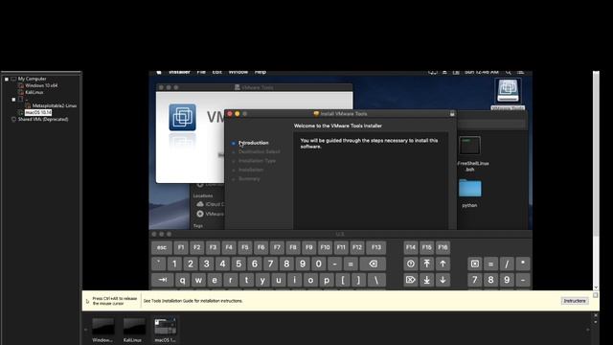Select the Introduction step in installer
Screen dimensions: 613x345
253,143
